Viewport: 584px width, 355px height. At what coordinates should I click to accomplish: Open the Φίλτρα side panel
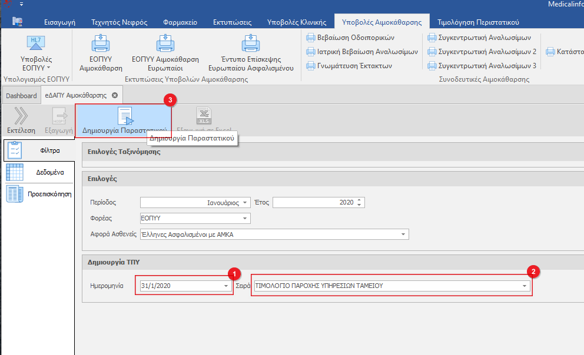pyautogui.click(x=39, y=150)
